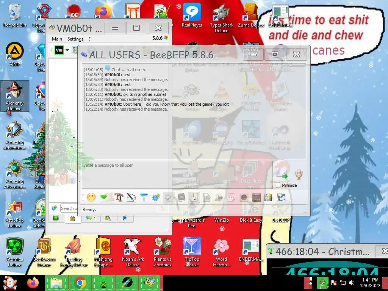Viewport: 388px width, 291px height.
Task: Click the green chat bubble icon in the chat toolbar
Action: click(x=104, y=197)
